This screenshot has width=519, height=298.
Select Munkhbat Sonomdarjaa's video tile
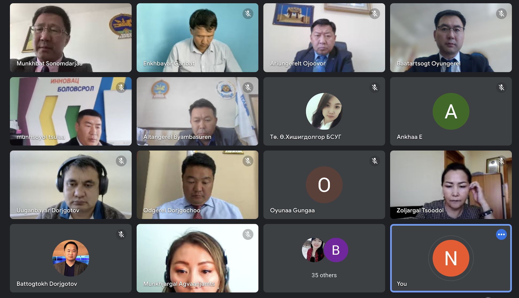tap(71, 37)
